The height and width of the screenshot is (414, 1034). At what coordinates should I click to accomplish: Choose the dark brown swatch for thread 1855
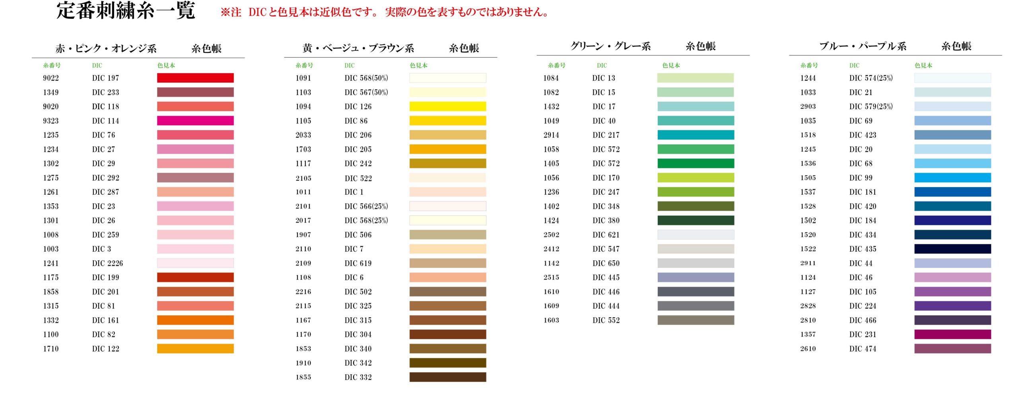[447, 377]
